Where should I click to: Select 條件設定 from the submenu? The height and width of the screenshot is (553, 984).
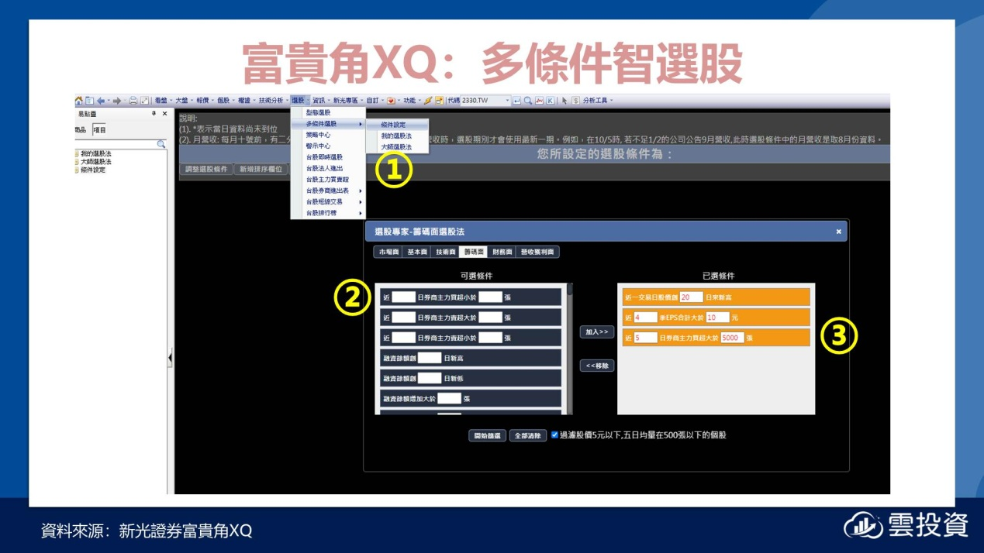393,125
